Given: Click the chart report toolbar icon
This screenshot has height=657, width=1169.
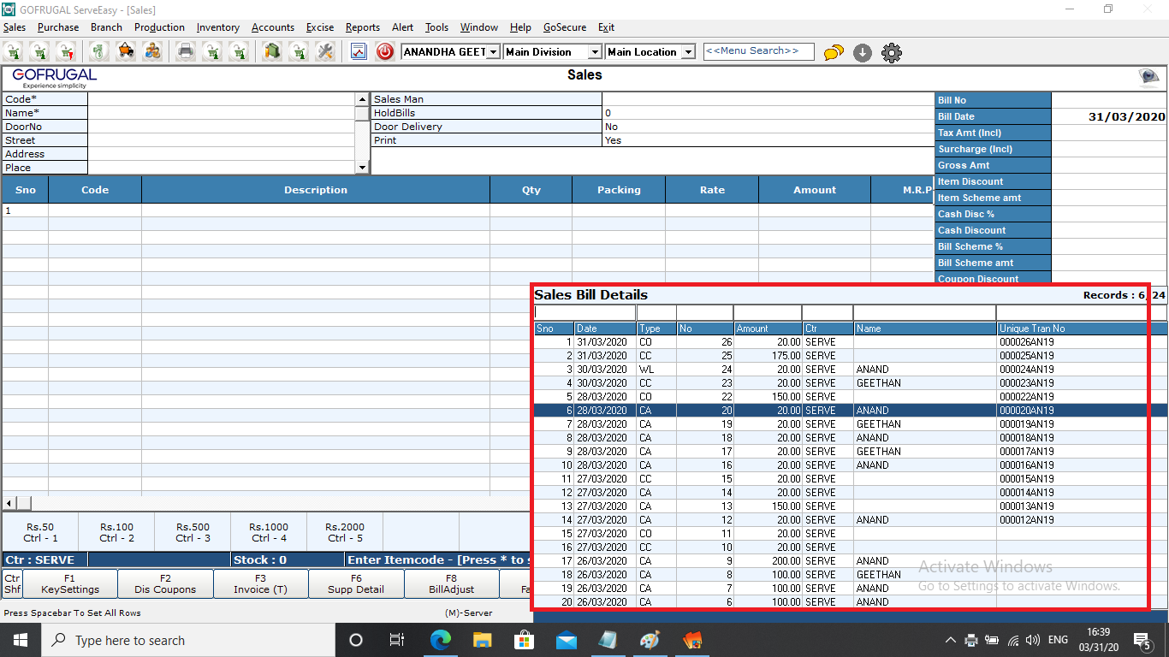Looking at the screenshot, I should click(359, 51).
